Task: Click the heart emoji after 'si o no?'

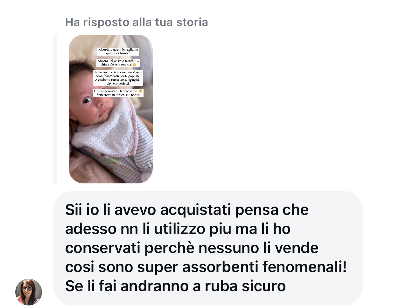Action: click(138, 95)
